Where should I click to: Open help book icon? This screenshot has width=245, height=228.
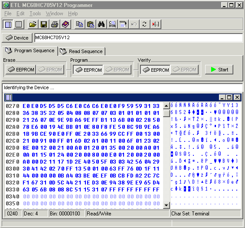coord(65,24)
